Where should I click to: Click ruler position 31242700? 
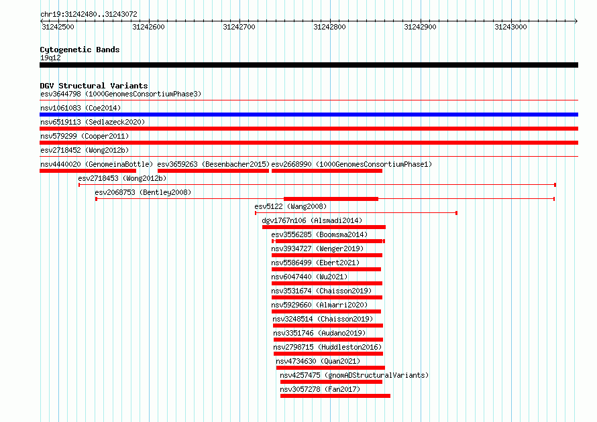pyautogui.click(x=239, y=27)
